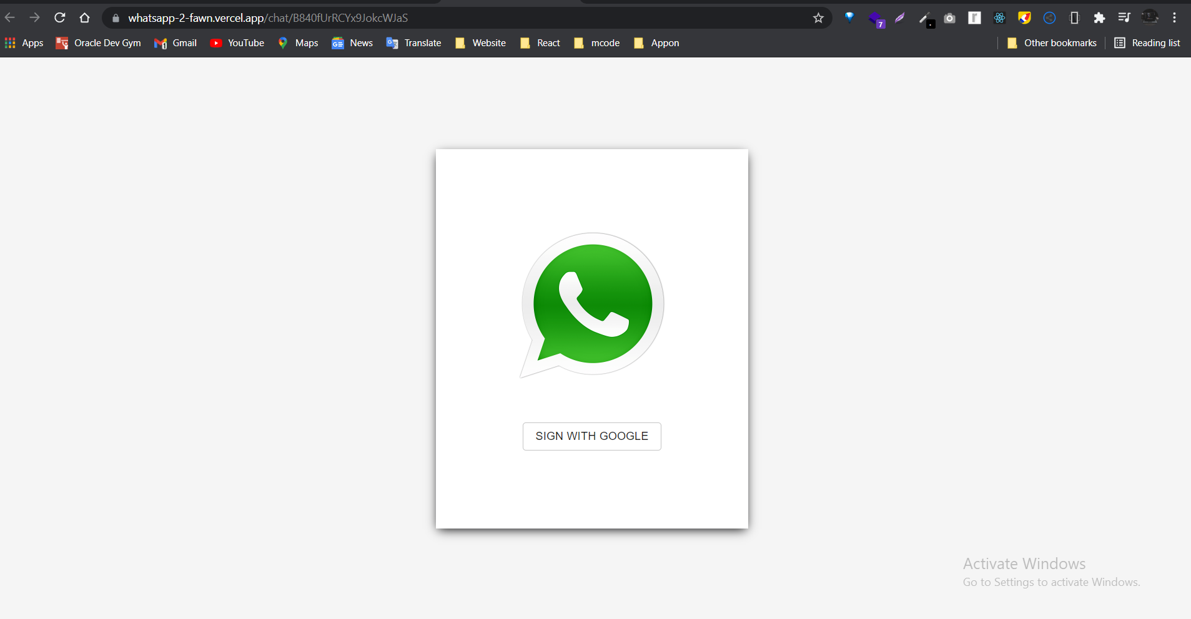Screen dimensions: 1191x619
Task: Reload the current page
Action: pos(60,17)
